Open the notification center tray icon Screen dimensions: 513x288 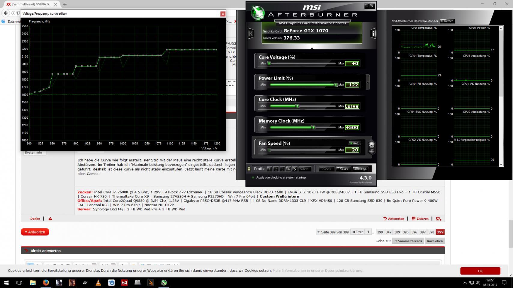[x=504, y=283]
